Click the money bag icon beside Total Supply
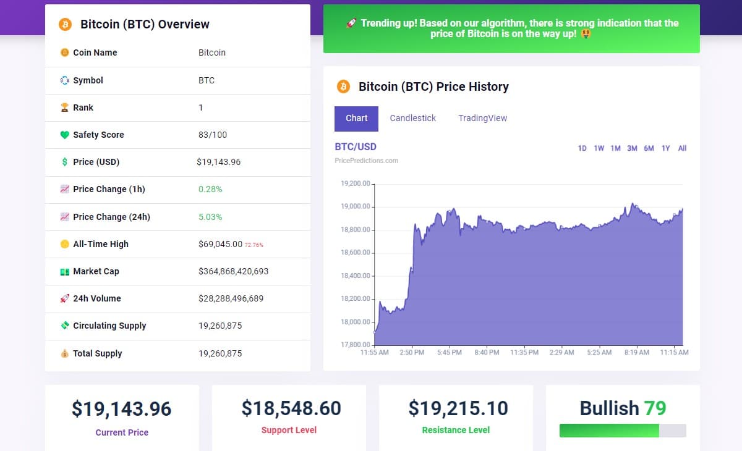The width and height of the screenshot is (742, 451). click(64, 353)
